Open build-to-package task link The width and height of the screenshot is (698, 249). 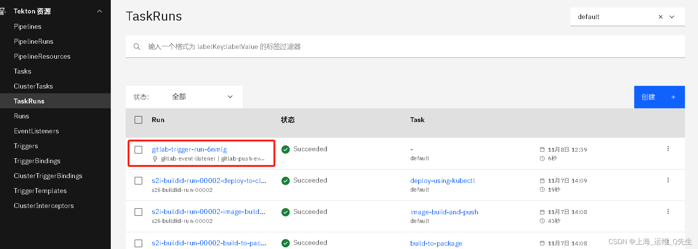tap(436, 243)
